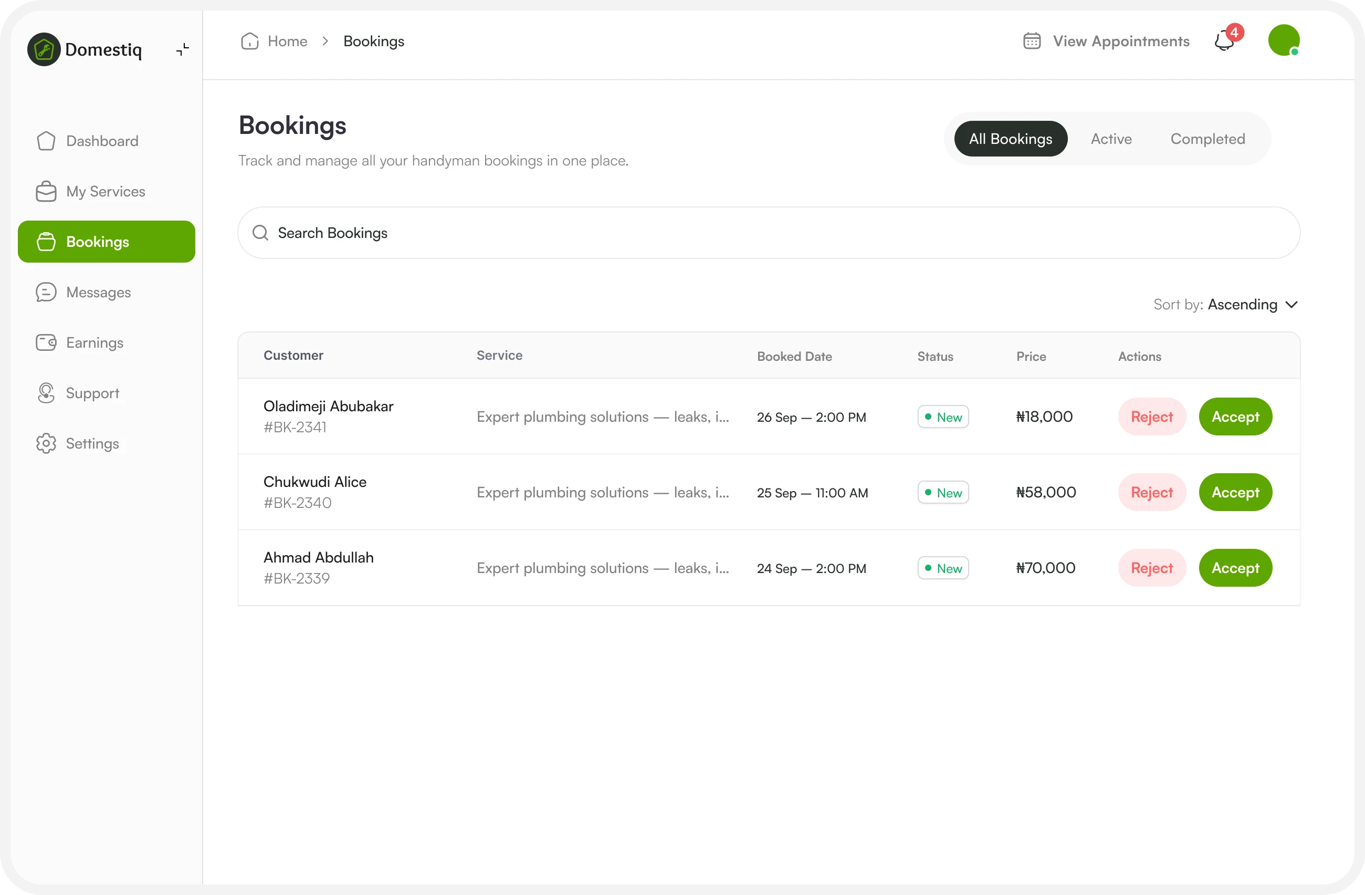Open Support from the headset icon
This screenshot has height=895, width=1365.
click(46, 393)
